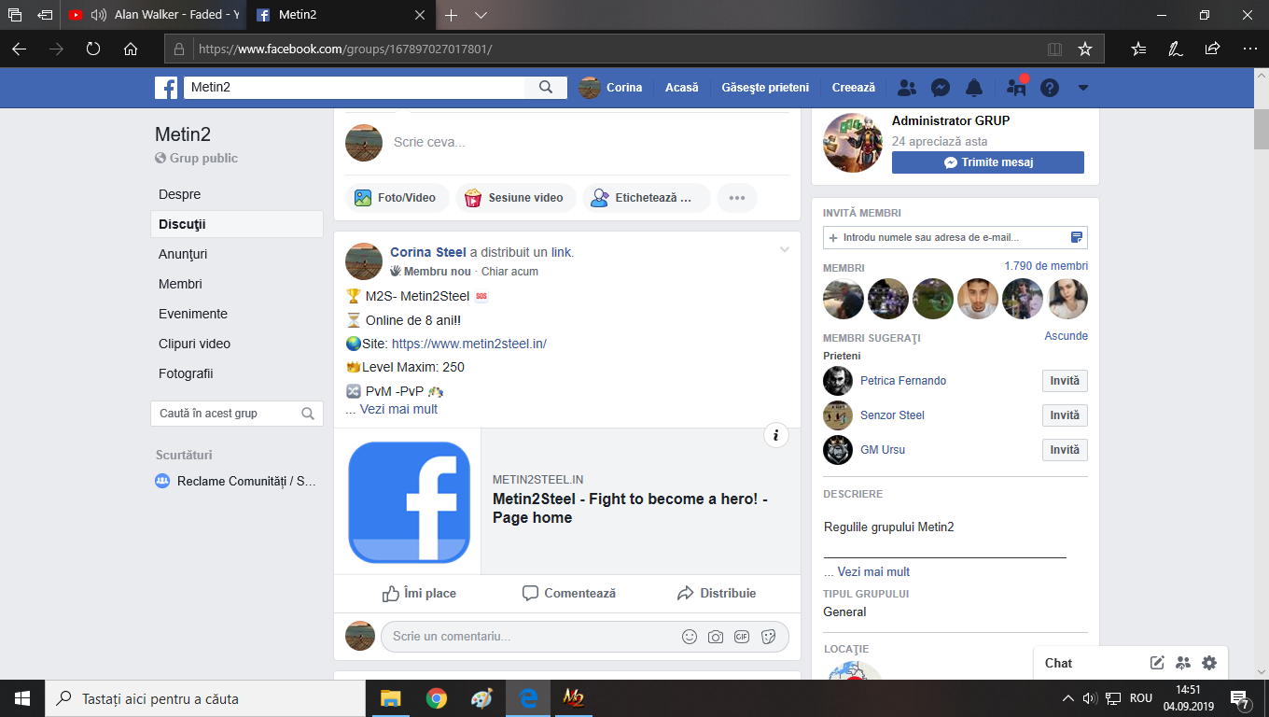
Task: Open the post options chevron on Corina Steel's post
Action: point(785,249)
